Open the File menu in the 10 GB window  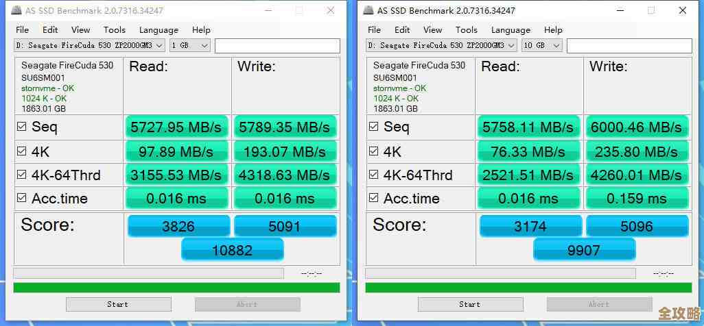click(x=374, y=29)
